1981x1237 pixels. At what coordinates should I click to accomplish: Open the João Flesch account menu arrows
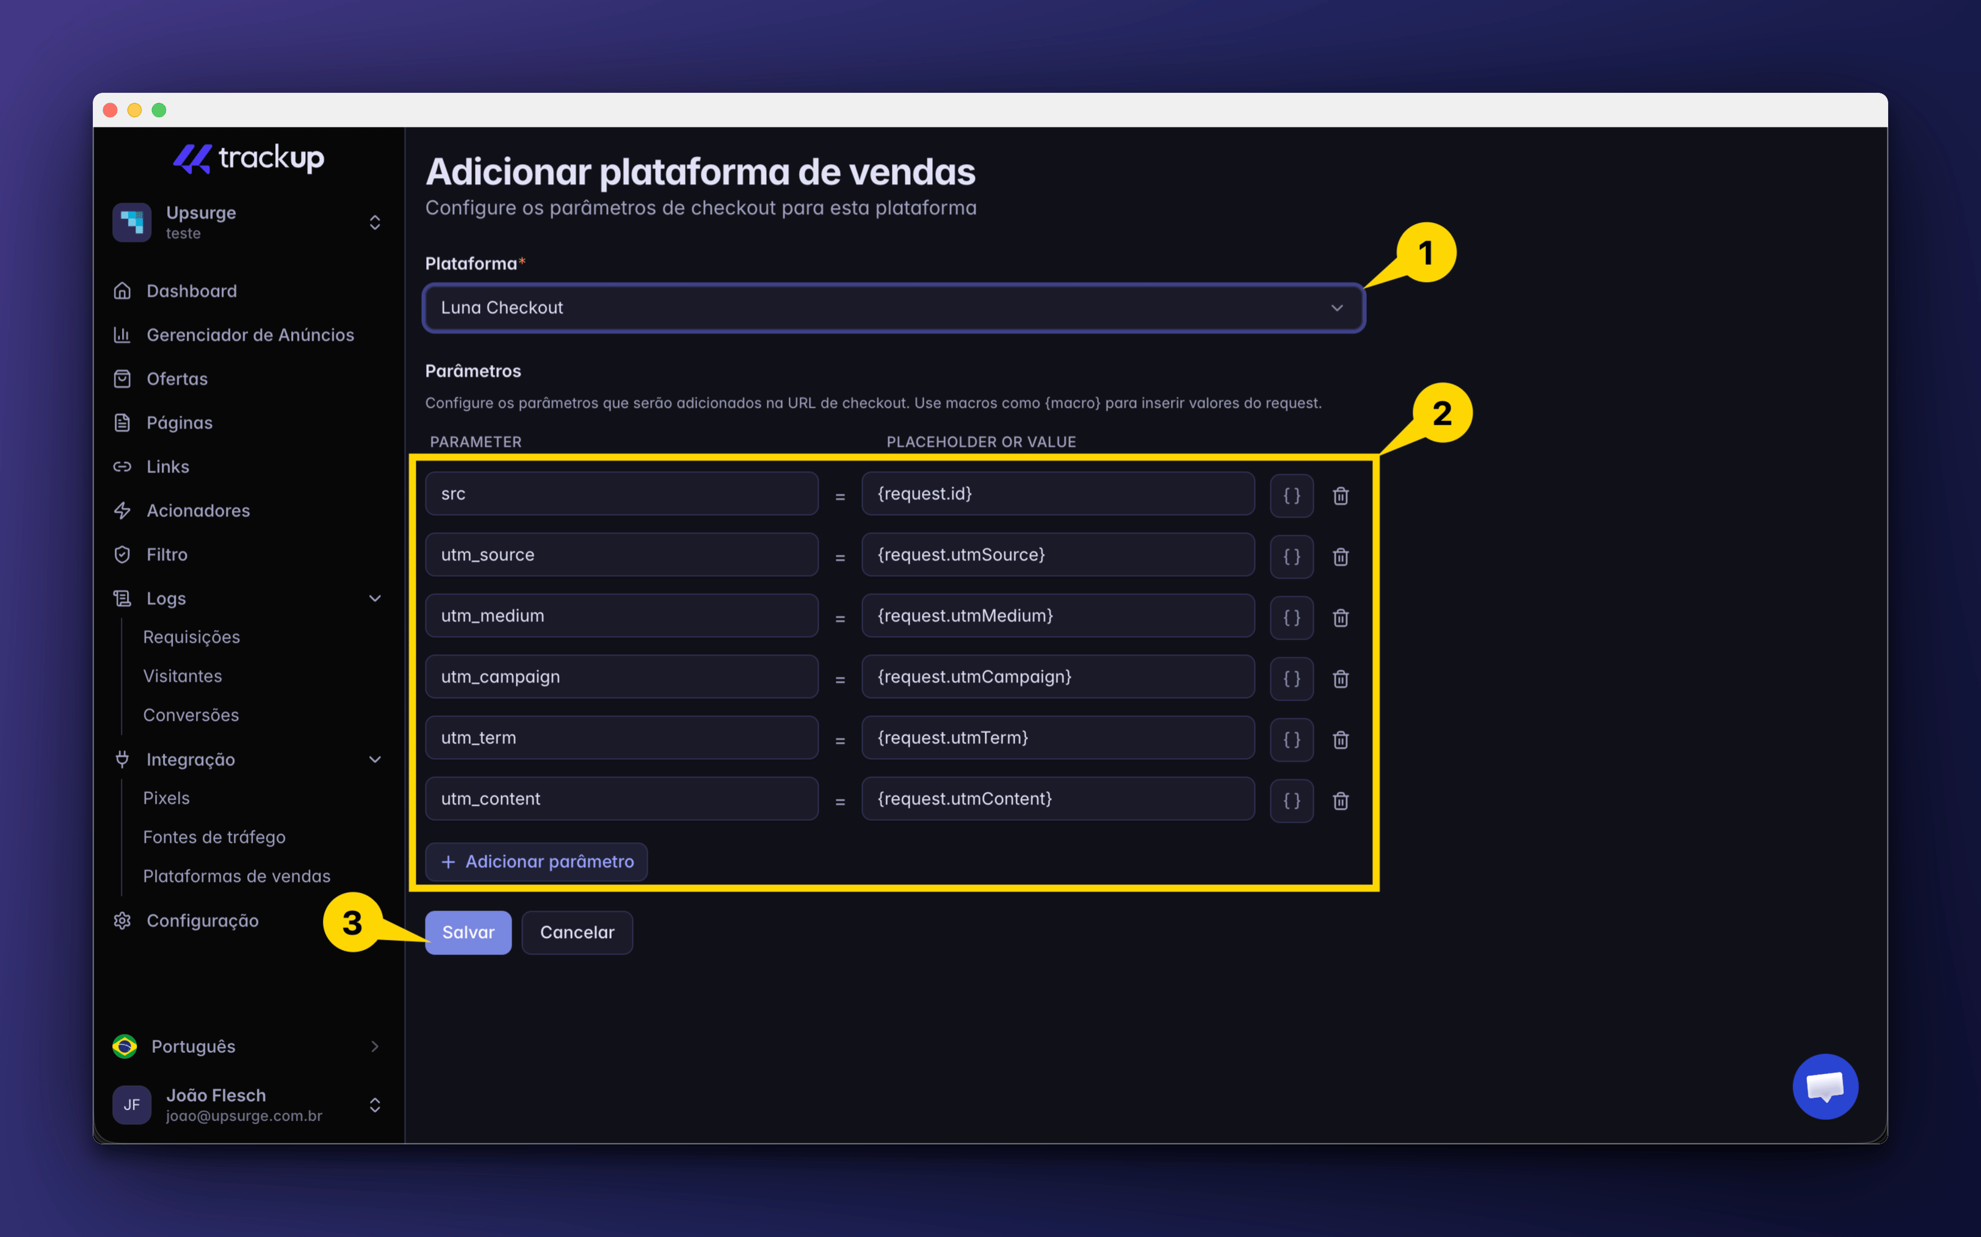[375, 1105]
